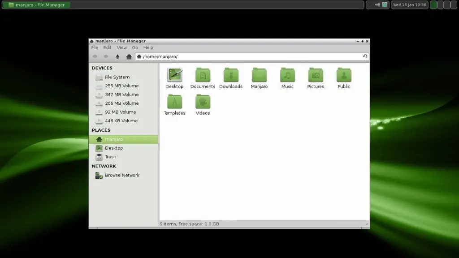
Task: Select the 255 MB Volume device
Action: pos(123,86)
